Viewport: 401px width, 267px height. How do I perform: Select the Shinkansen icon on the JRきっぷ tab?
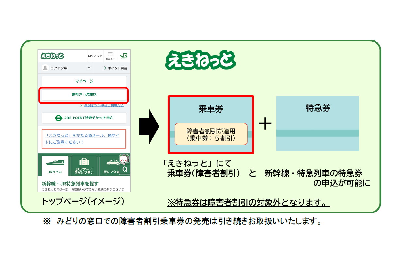pos(56,162)
